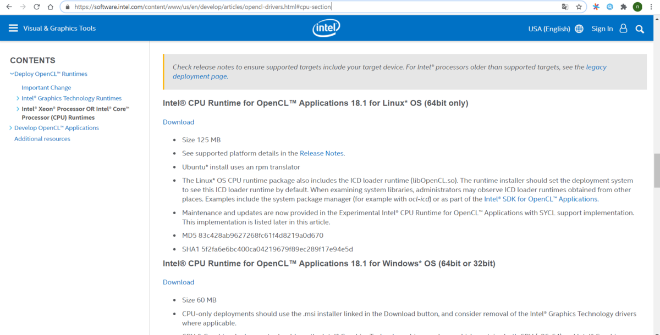
Task: Click the Size 125 MB text
Action: (x=201, y=140)
